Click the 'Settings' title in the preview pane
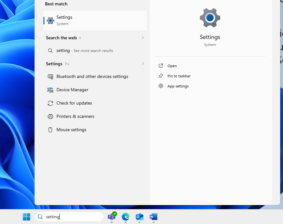This screenshot has height=224, width=283. pos(210,37)
